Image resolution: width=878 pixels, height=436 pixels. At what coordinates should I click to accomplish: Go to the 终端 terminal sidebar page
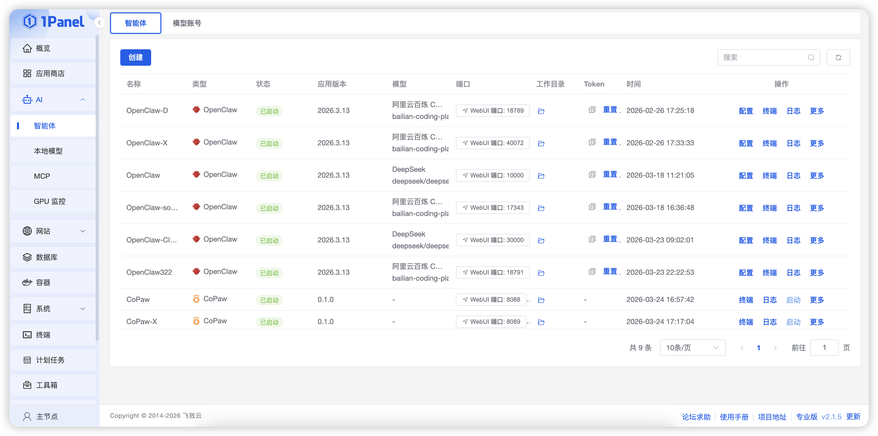[x=43, y=335]
